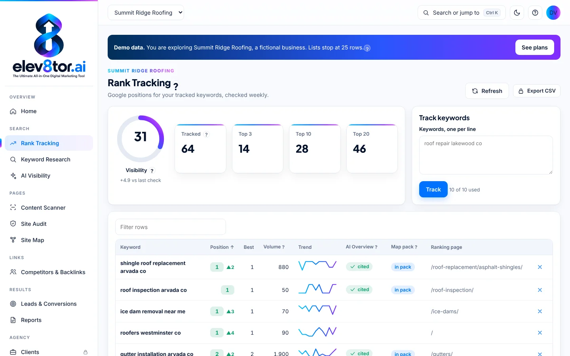Screen dimensions: 570x356
Task: Click the help icon beside Rank Tracking title
Action: click(x=176, y=86)
